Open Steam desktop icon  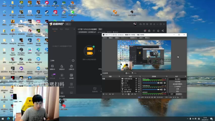(x=47, y=13)
